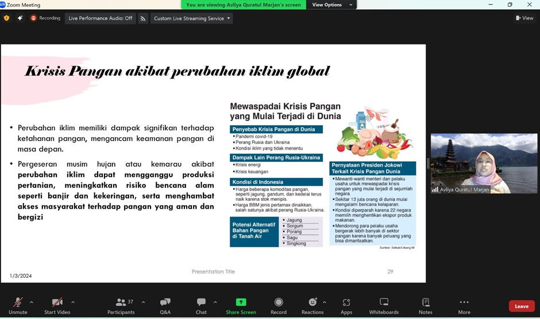Click the green Share Screen button

[241, 306]
